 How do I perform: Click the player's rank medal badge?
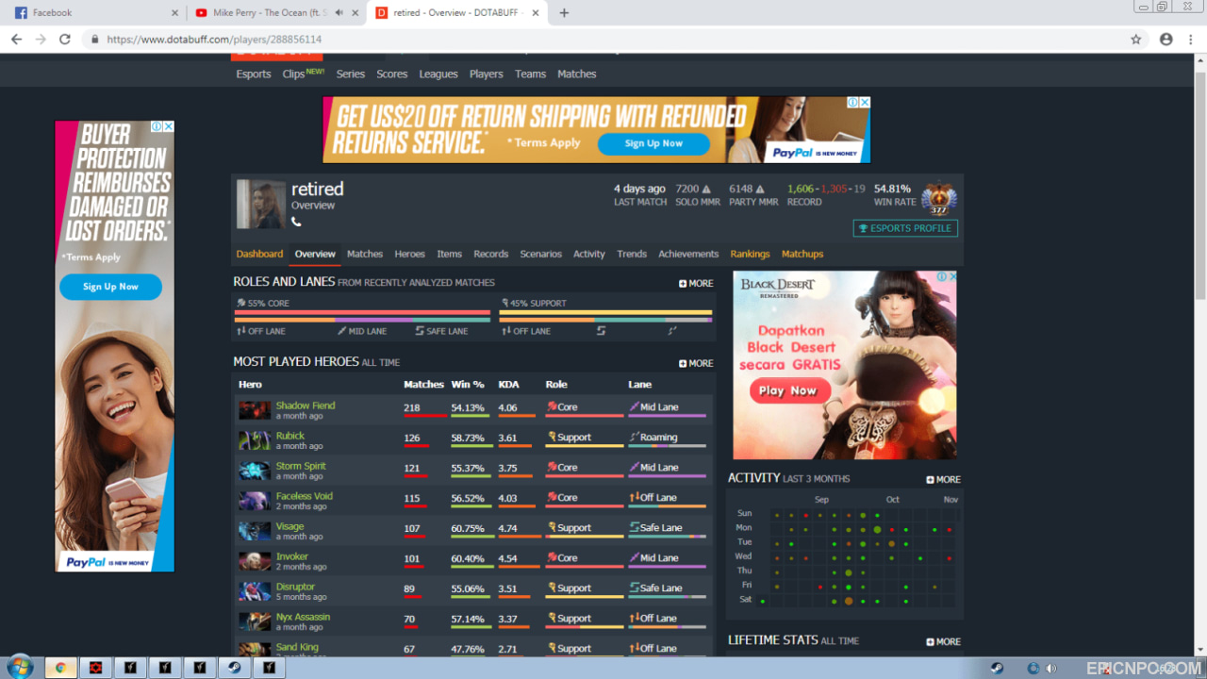pos(939,200)
